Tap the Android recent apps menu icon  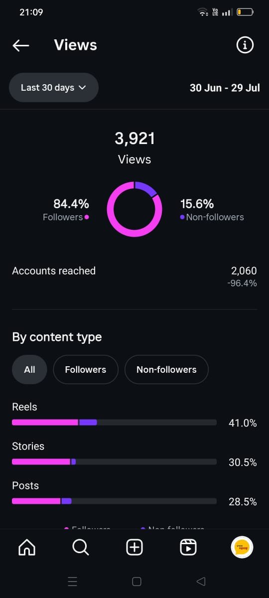(x=72, y=582)
